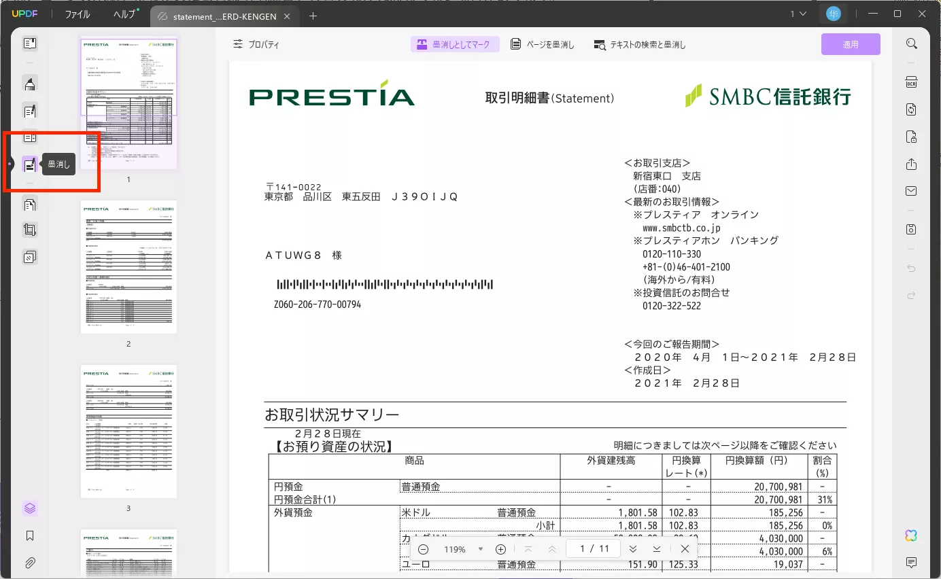Screen dimensions: 941x579
Task: Run the OCR tool in right sidebar
Action: [x=911, y=83]
